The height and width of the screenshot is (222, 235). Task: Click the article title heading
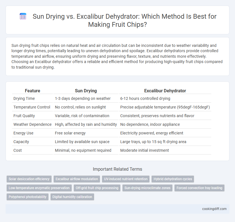pyautogui.click(x=124, y=20)
